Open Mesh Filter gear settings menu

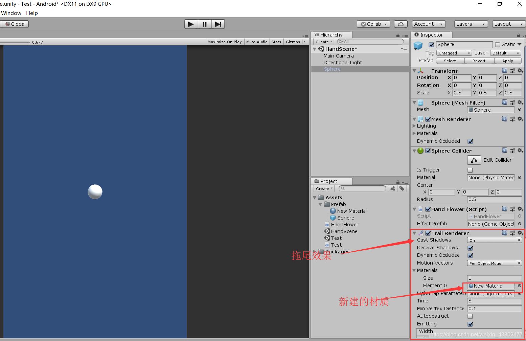tap(520, 103)
